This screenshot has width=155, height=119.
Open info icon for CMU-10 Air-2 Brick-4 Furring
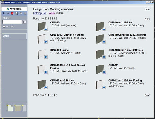[x=46, y=42]
